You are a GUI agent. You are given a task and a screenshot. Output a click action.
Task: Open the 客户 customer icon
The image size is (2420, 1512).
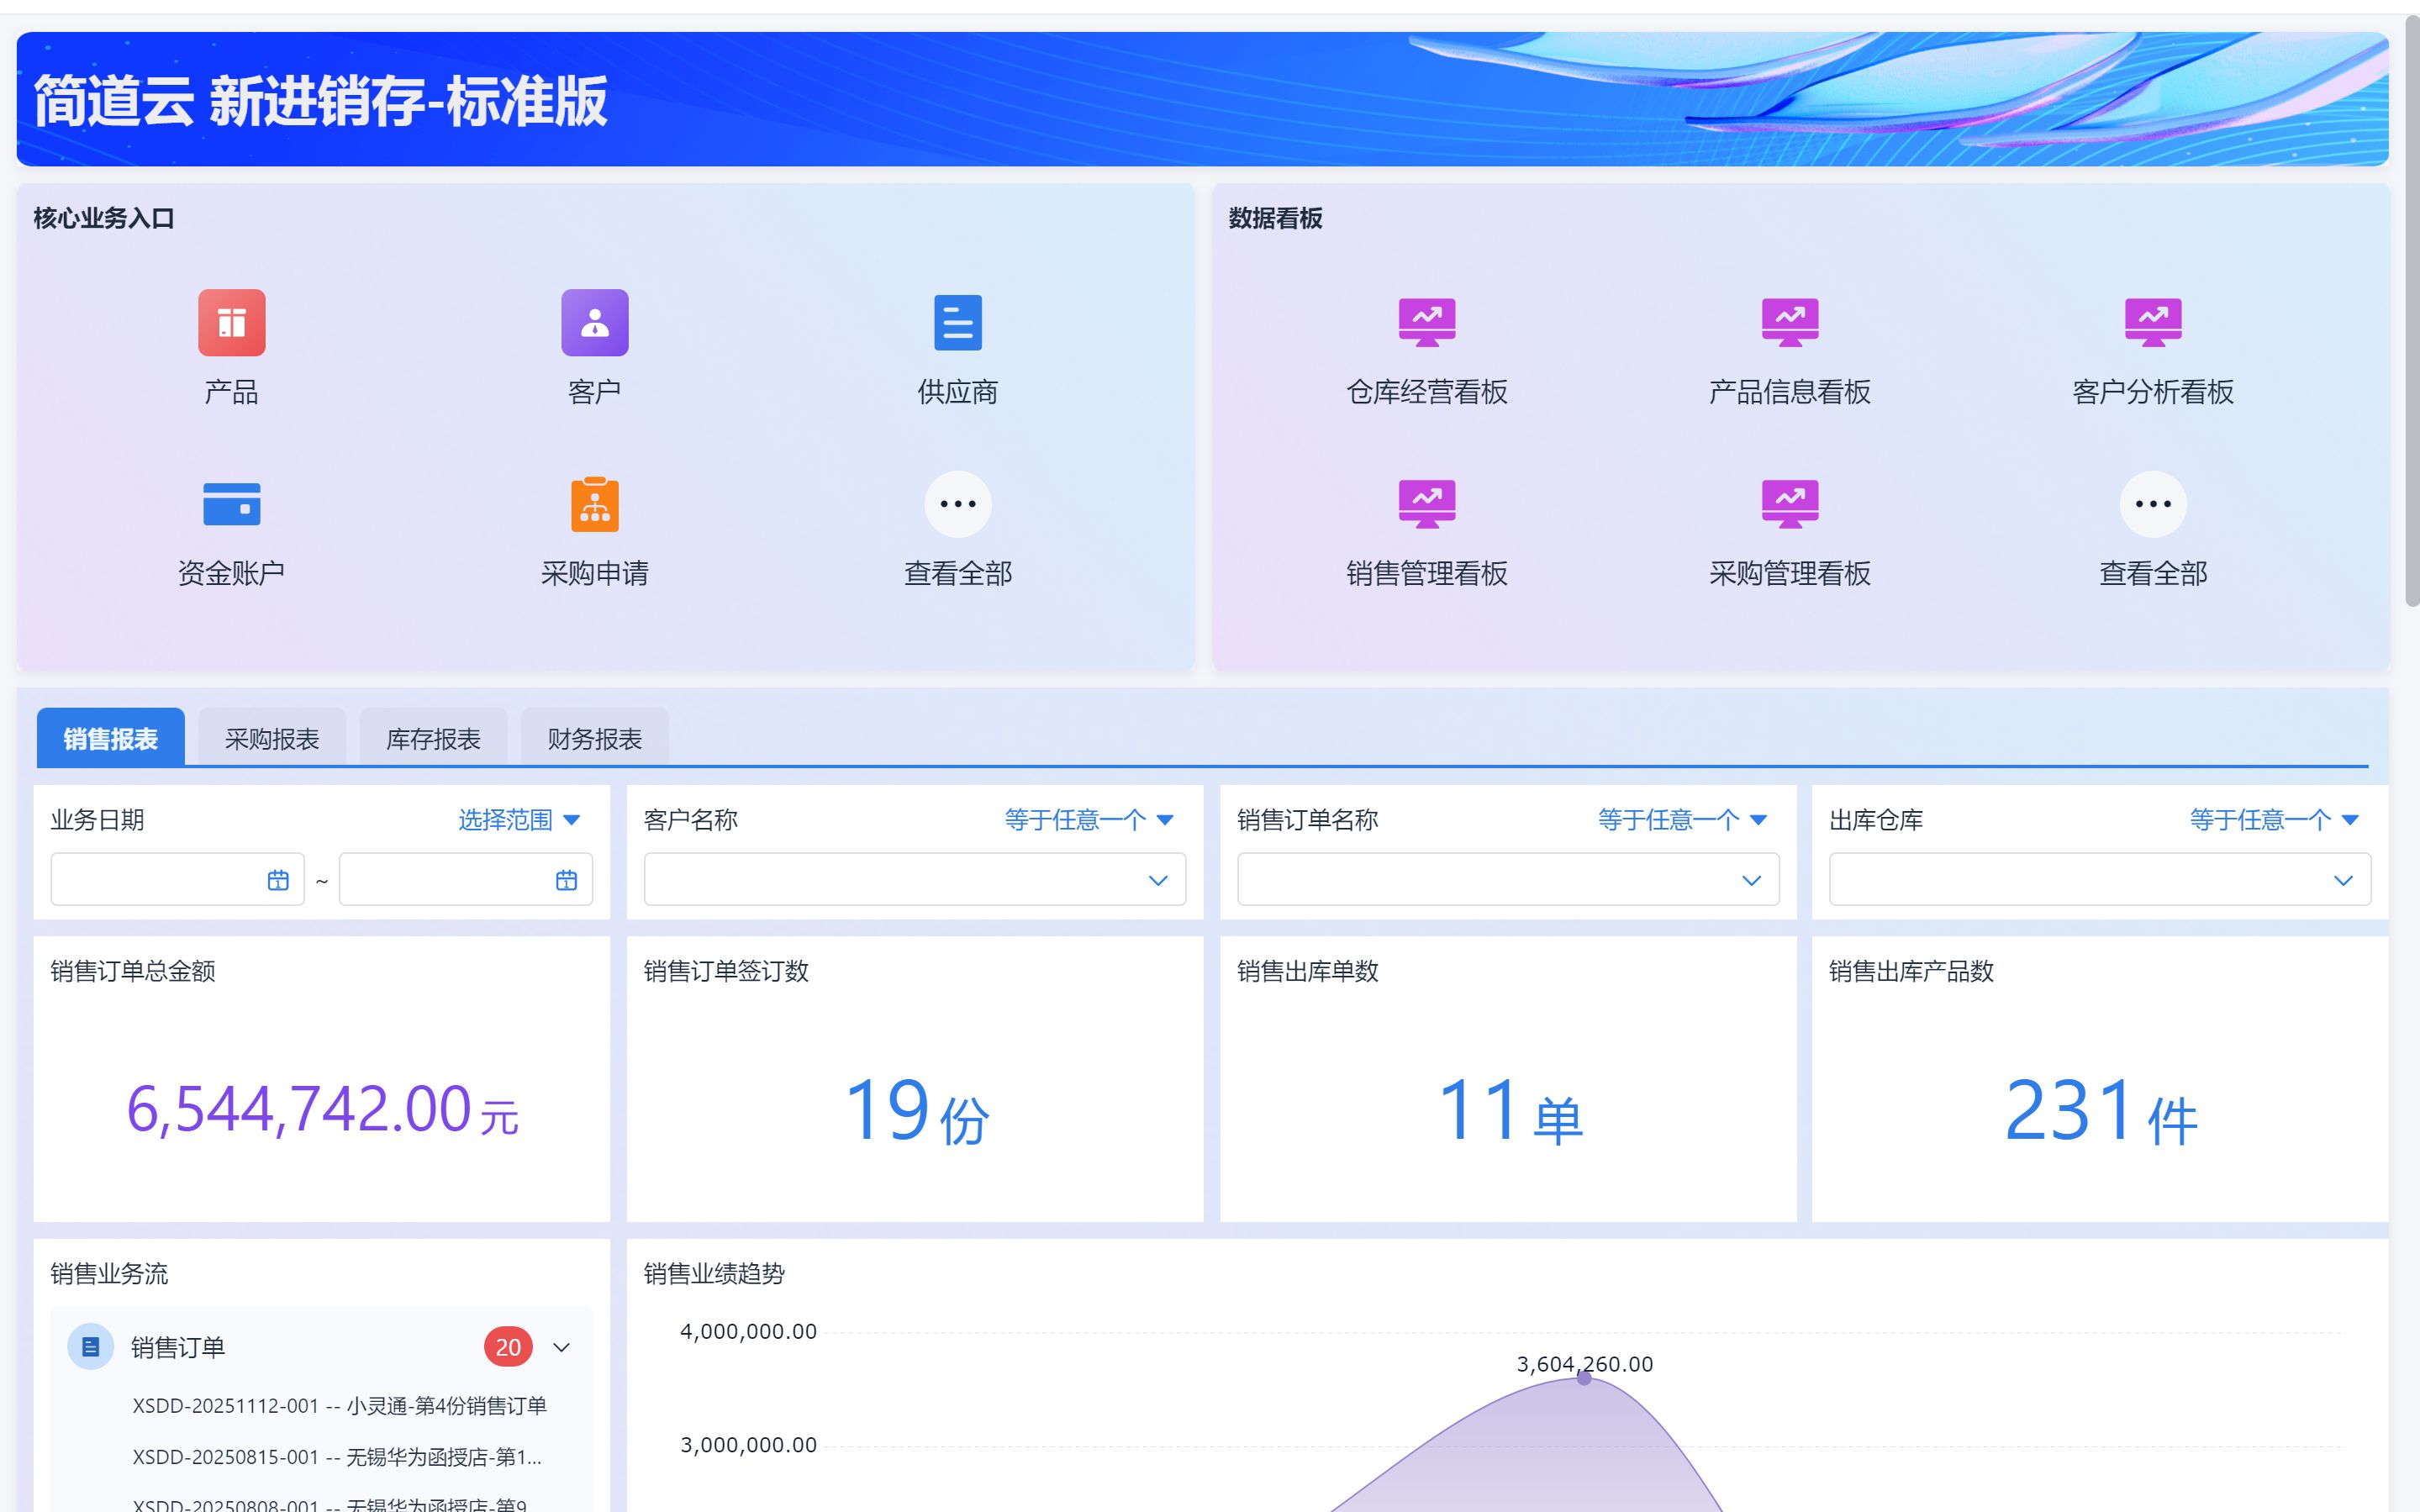[594, 323]
